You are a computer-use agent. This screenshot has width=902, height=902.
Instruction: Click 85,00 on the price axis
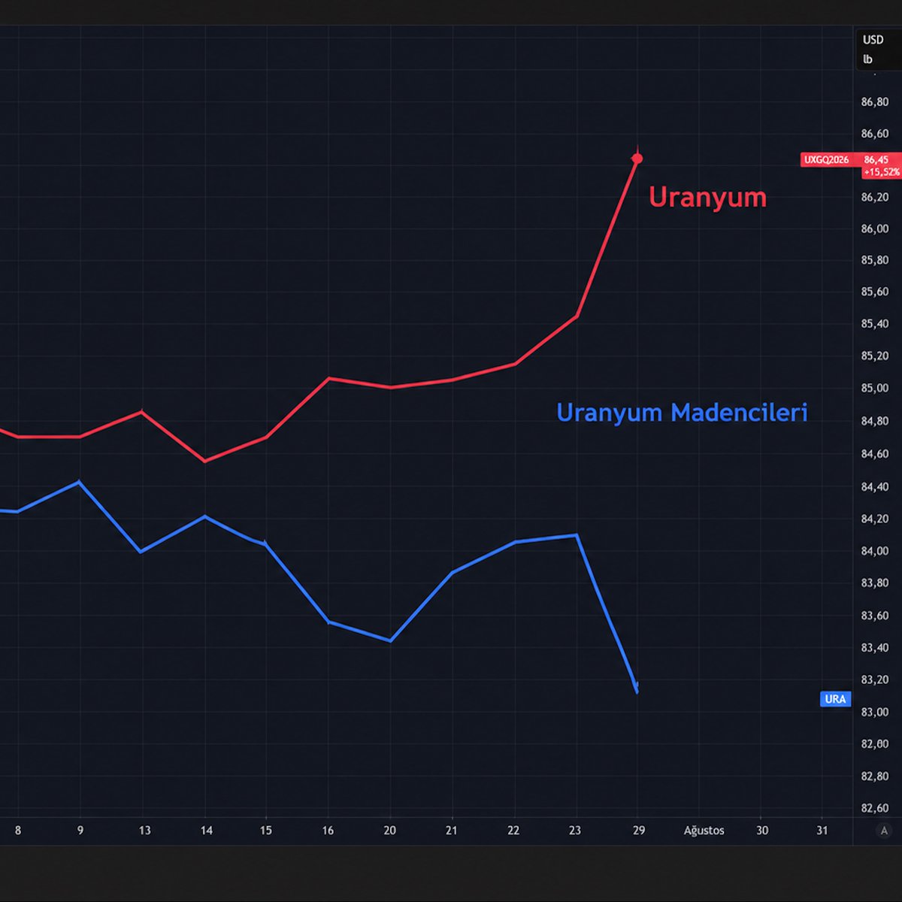pos(875,388)
